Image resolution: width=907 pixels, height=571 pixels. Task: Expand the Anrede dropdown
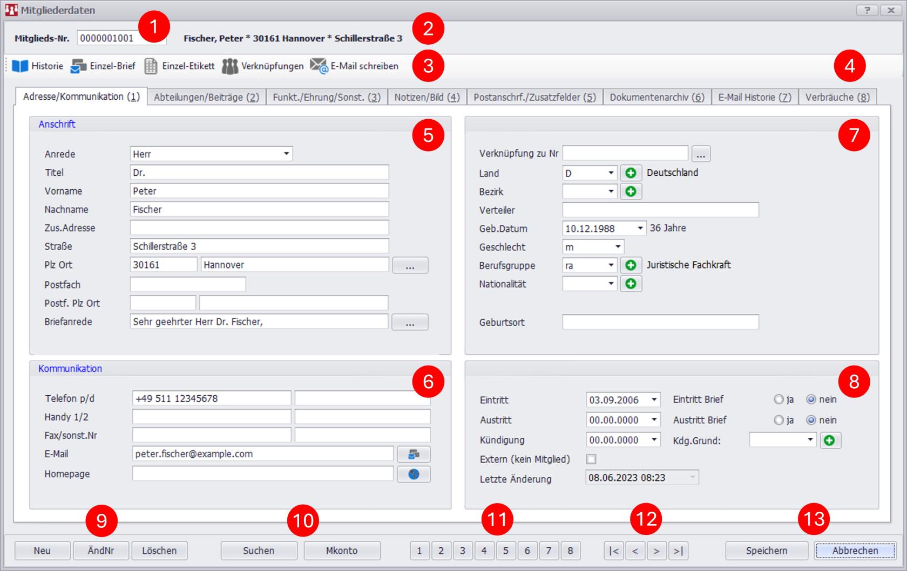click(x=286, y=154)
